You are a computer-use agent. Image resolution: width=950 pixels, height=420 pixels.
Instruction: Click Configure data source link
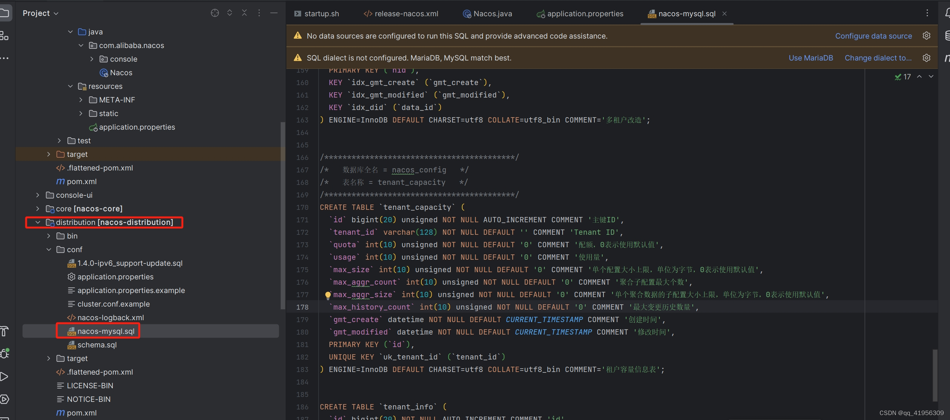[x=874, y=36]
